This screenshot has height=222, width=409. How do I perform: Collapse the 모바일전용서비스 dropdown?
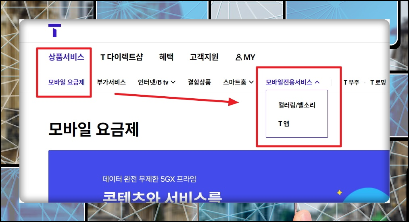tap(293, 82)
